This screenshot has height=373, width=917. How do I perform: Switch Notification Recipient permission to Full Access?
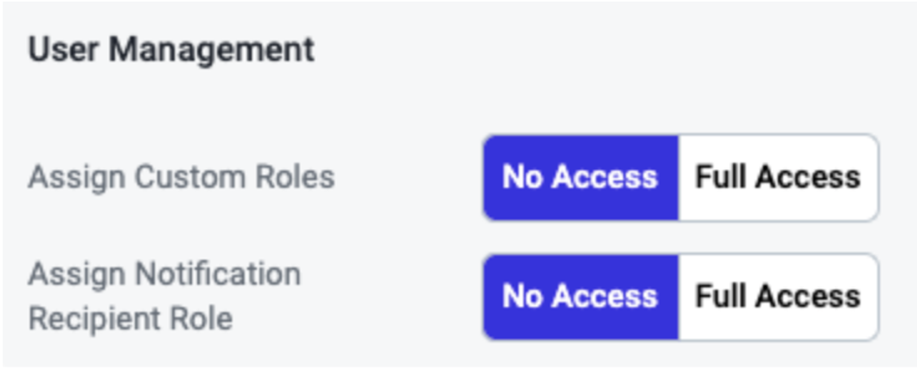[x=777, y=297]
